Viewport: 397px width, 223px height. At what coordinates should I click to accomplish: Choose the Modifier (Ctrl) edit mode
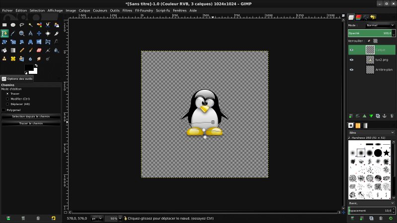(x=7, y=99)
